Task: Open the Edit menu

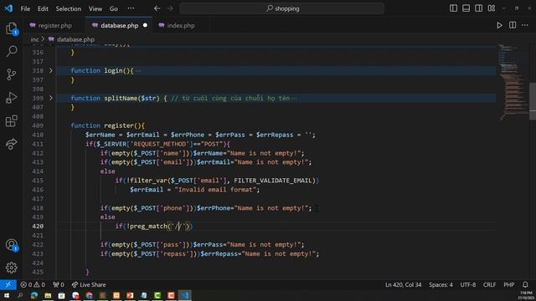Action: [x=43, y=8]
